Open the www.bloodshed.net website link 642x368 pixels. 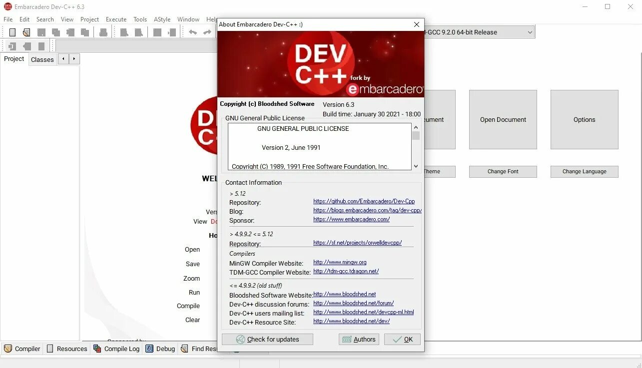point(344,294)
